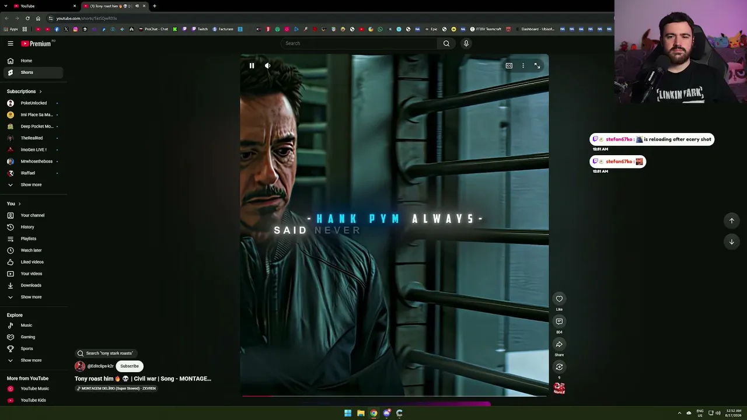
Task: Open the comments panel with 804 comments
Action: click(x=559, y=321)
